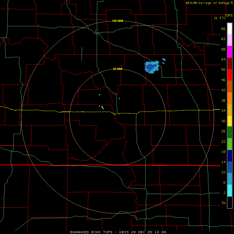Select the 10 scale value
234x234 pixels.
point(223,172)
